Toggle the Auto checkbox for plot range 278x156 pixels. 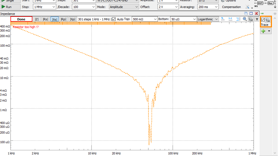tap(114, 19)
